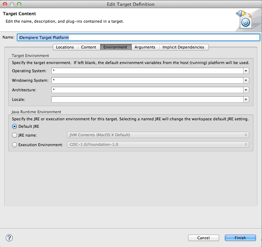Open the Locale dropdown arrow
Image resolution: width=262 pixels, height=247 pixels.
[246, 99]
